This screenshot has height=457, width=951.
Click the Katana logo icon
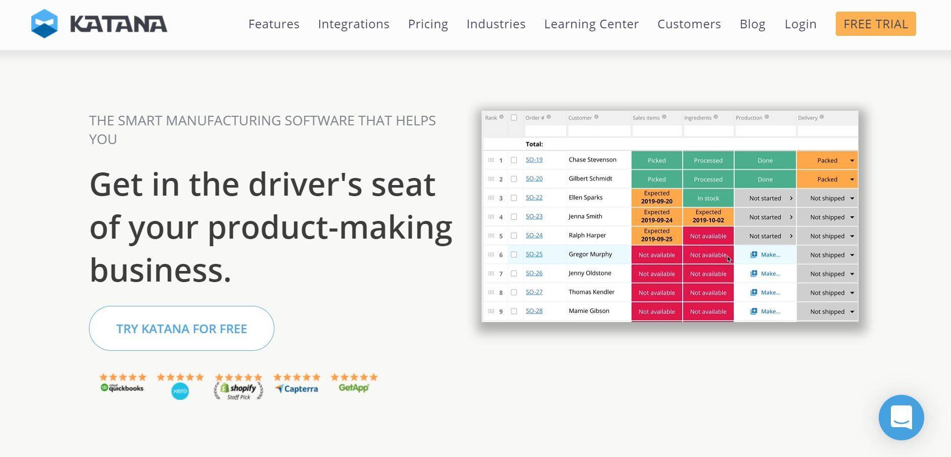[44, 24]
